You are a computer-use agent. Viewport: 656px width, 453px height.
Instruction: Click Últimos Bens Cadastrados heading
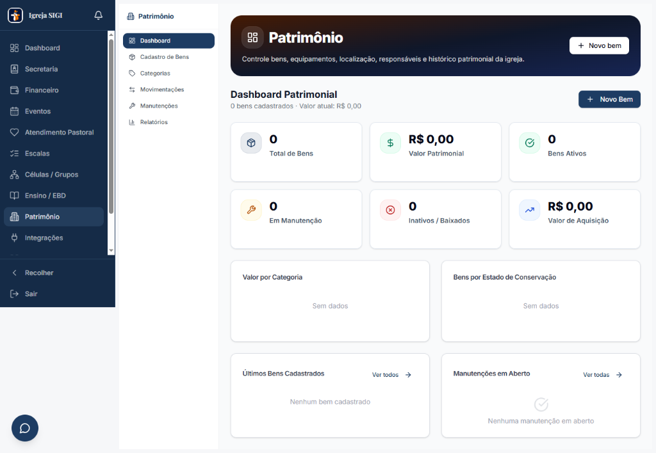[x=283, y=374]
